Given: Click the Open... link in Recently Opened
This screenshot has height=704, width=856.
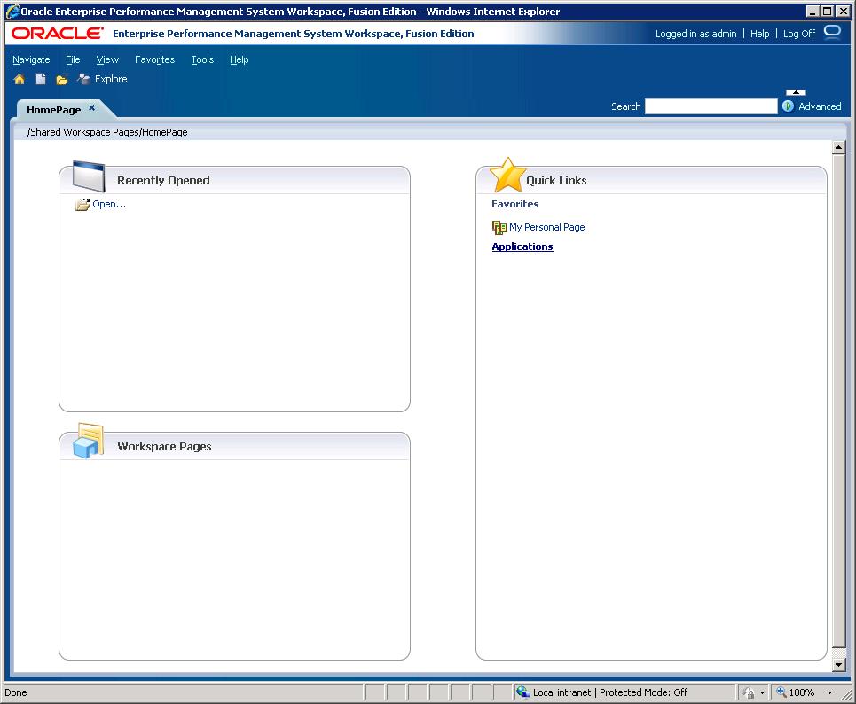Looking at the screenshot, I should click(x=109, y=204).
